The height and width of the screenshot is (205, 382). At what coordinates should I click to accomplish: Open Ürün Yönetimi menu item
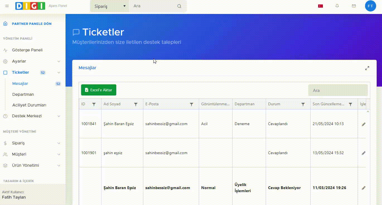tap(25, 166)
